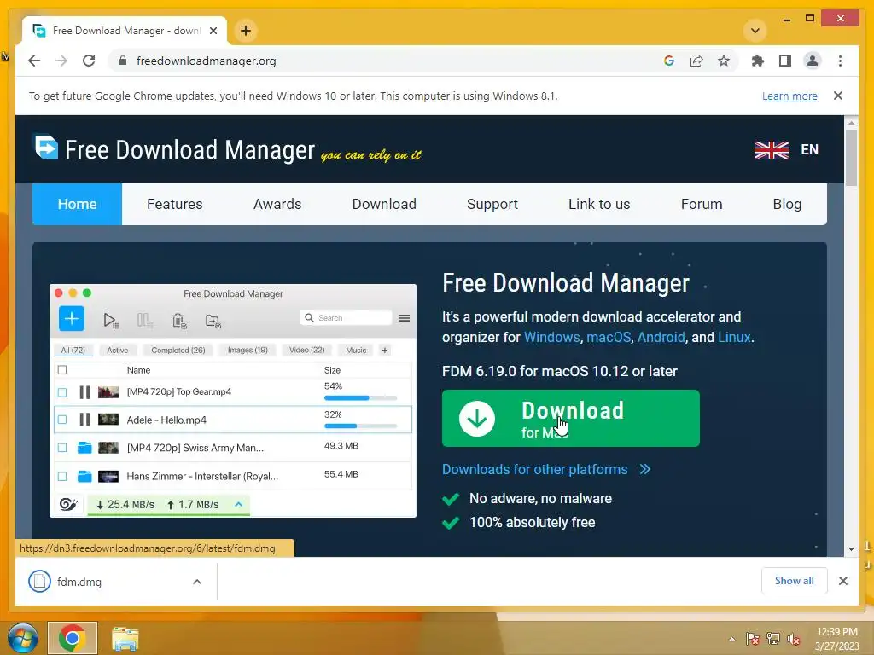Image resolution: width=874 pixels, height=655 pixels.
Task: Toggle the Chrome side panel
Action: pyautogui.click(x=785, y=61)
